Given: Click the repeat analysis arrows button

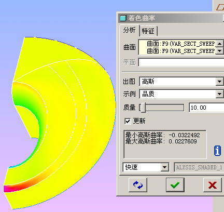Looking at the screenshot, I should click(138, 185).
